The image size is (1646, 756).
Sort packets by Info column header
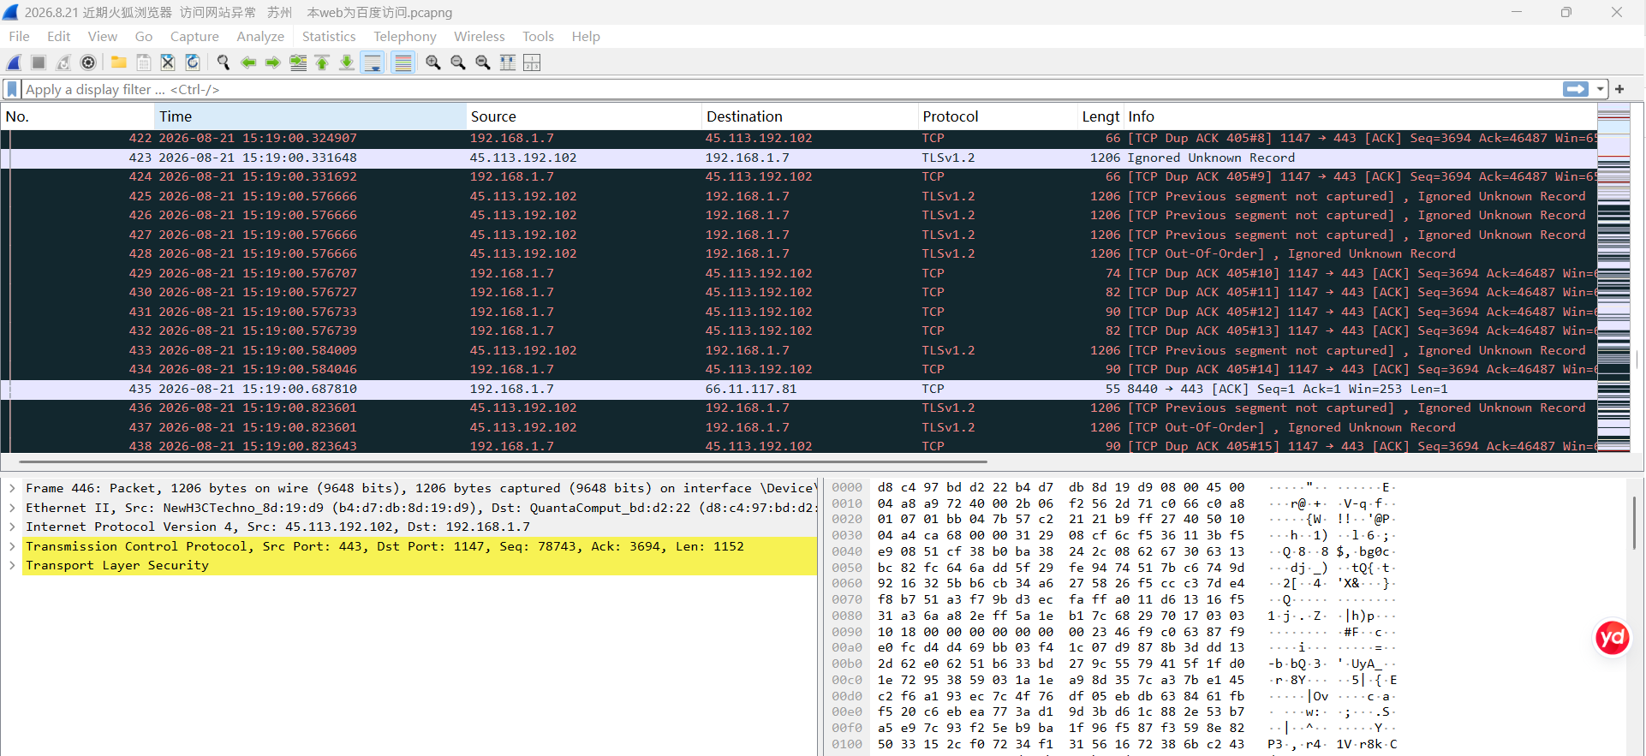tap(1360, 116)
